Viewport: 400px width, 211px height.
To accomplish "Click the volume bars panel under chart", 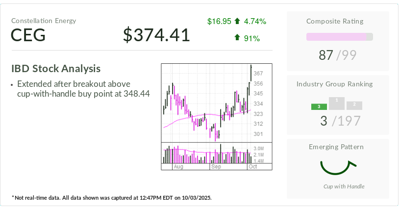I will click(207, 154).
